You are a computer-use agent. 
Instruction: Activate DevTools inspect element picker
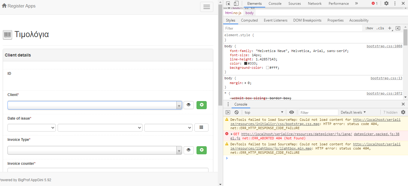[228, 4]
